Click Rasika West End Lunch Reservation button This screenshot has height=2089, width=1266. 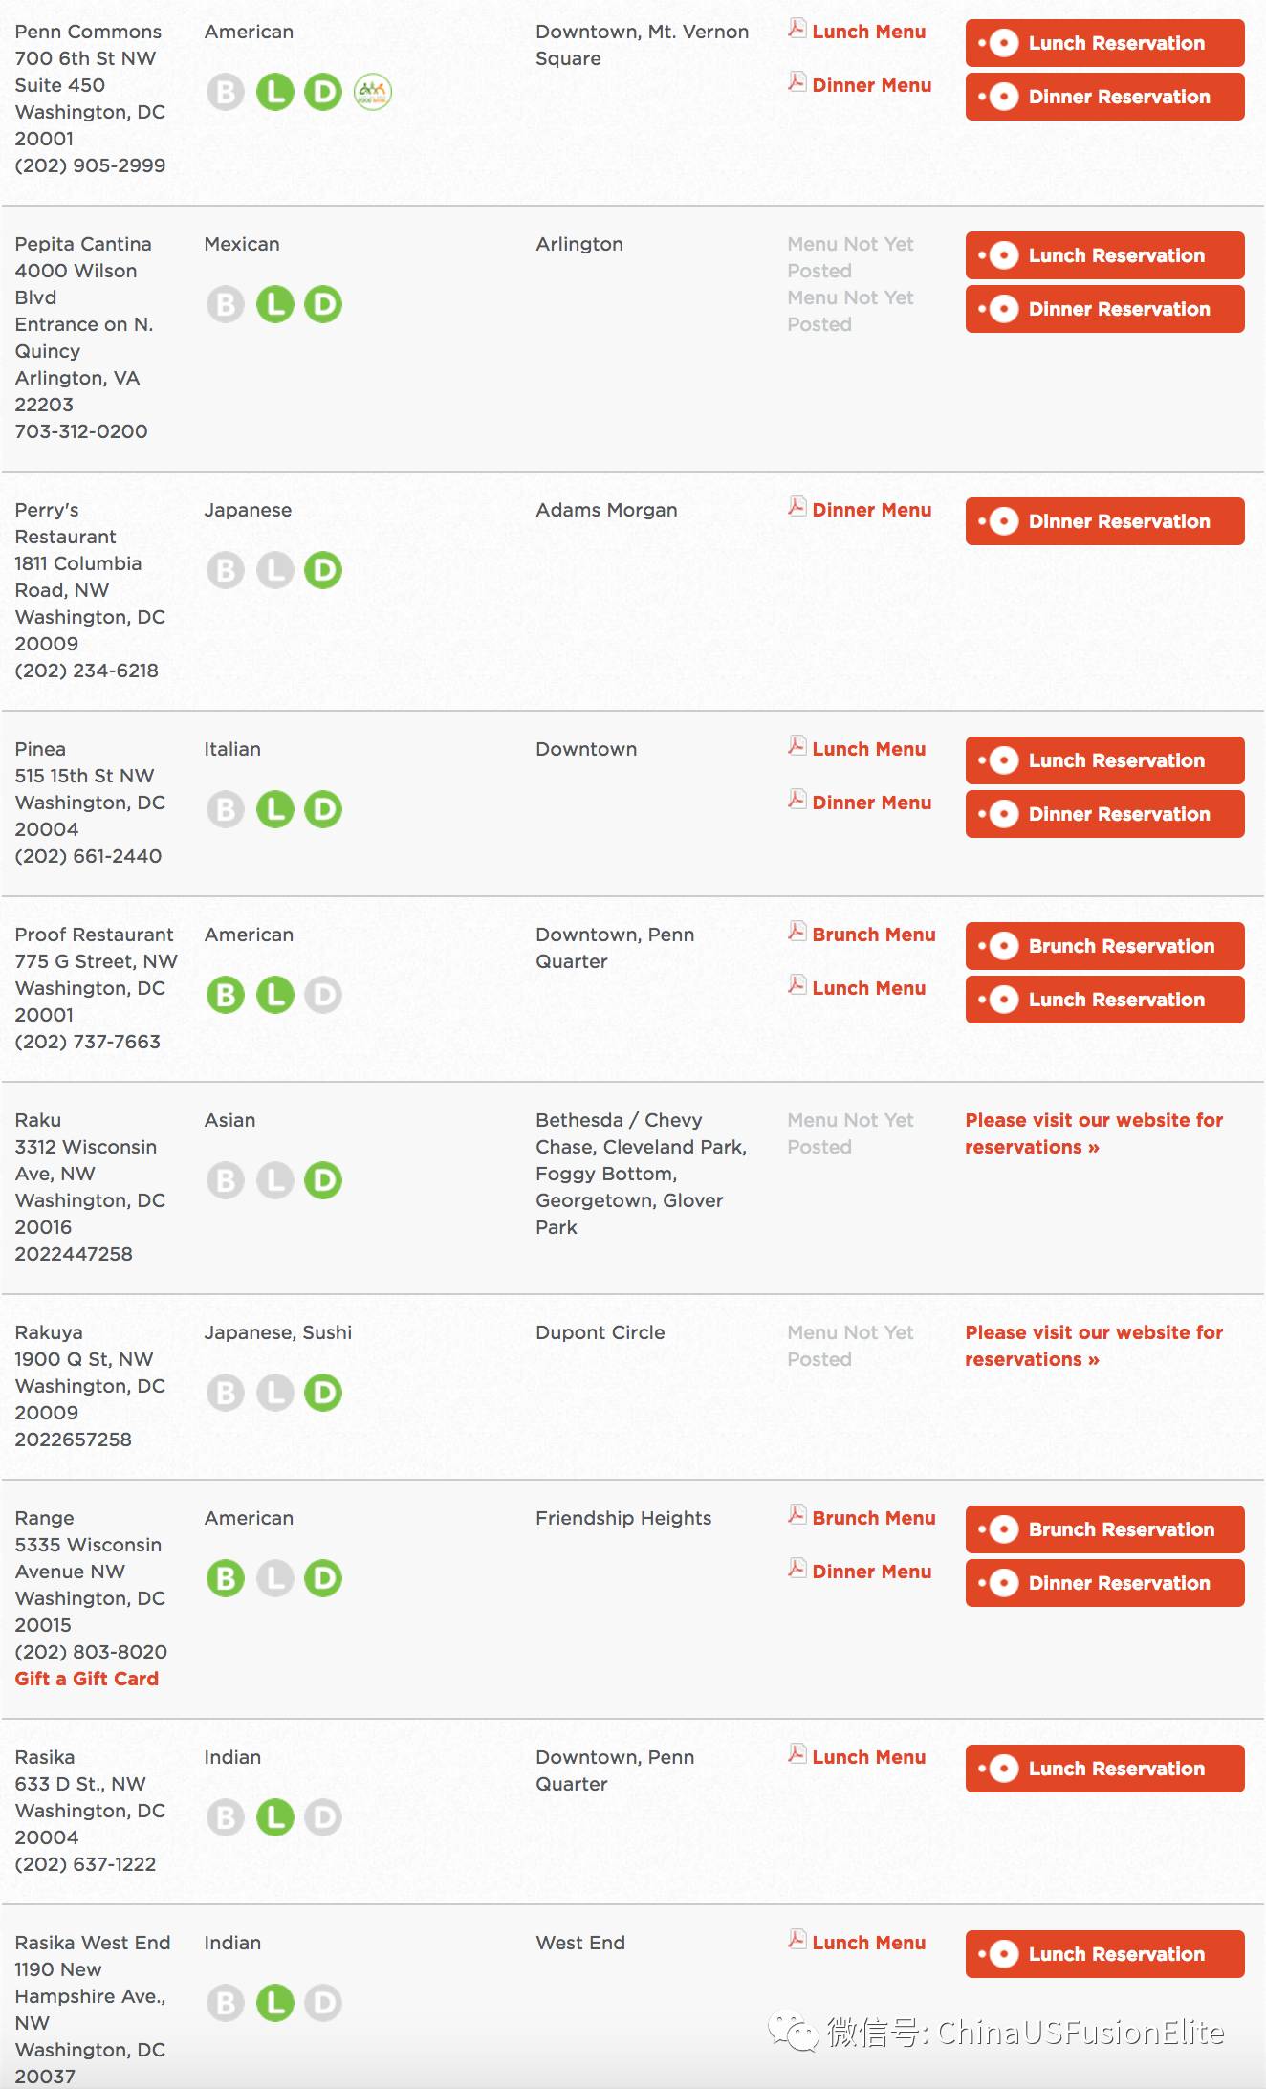coord(1104,1954)
